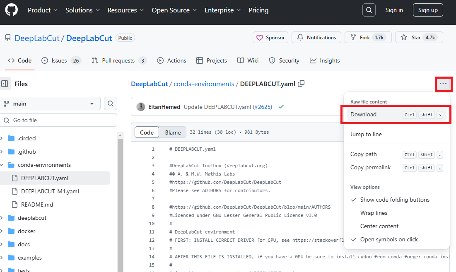The image size is (456, 272).
Task: Open EitanHemed avatar image
Action: click(x=141, y=107)
